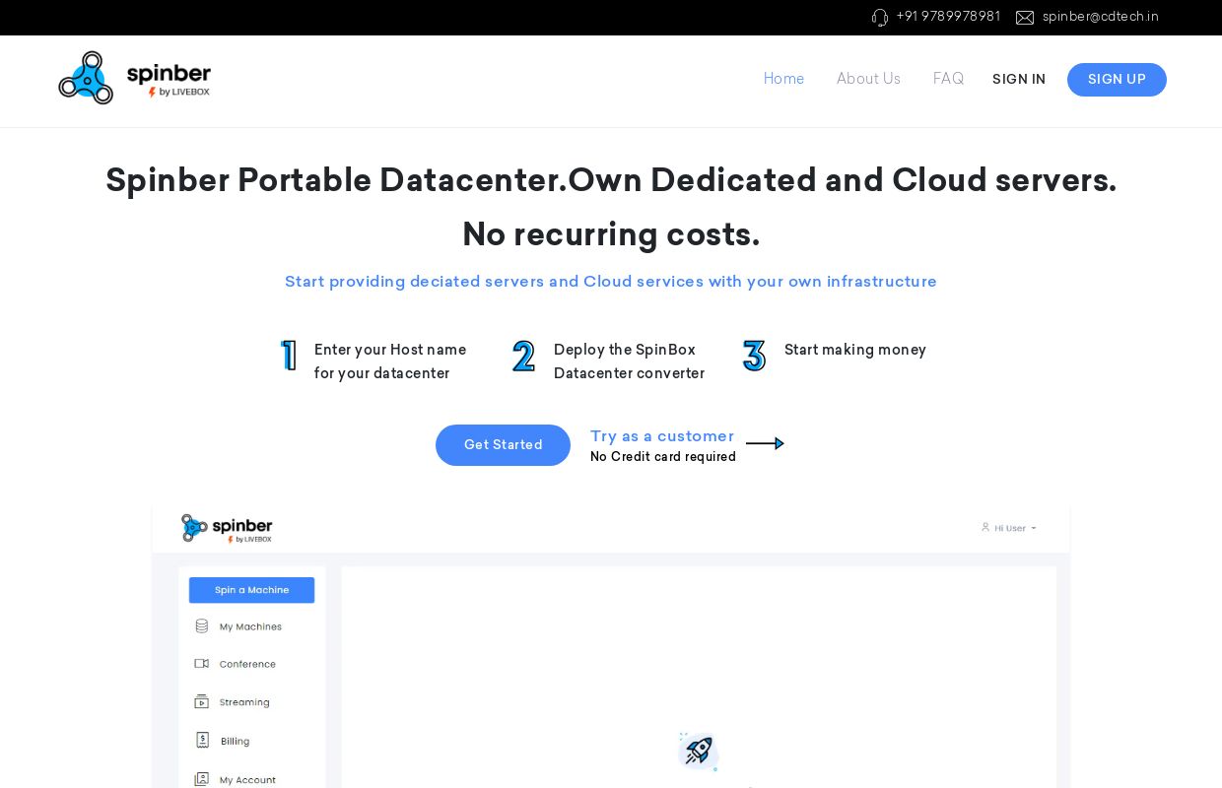
Task: Click the spinber@cdtech.in email address
Action: 1101,17
